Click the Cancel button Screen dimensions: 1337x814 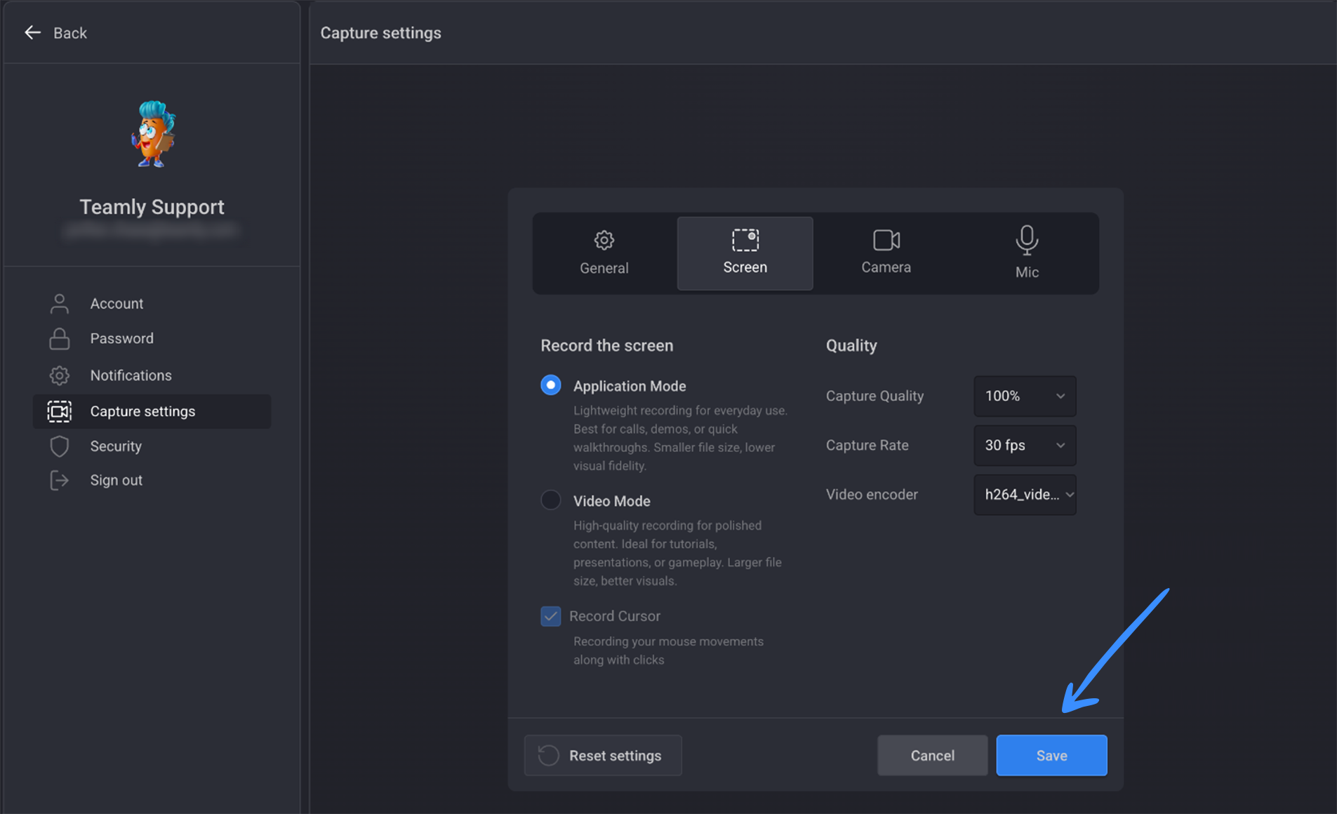932,755
